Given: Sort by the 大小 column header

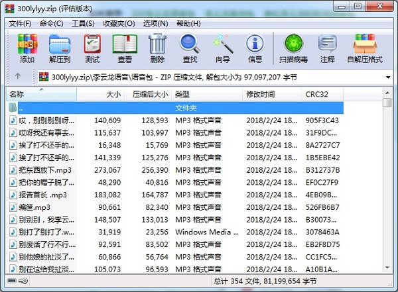Looking at the screenshot, I should click(x=101, y=94).
